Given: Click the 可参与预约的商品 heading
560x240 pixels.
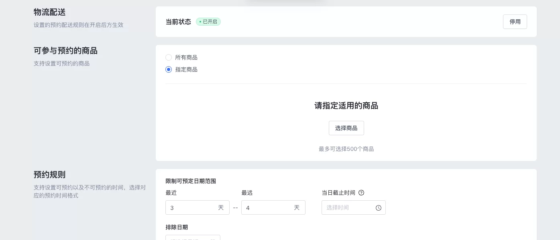Looking at the screenshot, I should 65,51.
